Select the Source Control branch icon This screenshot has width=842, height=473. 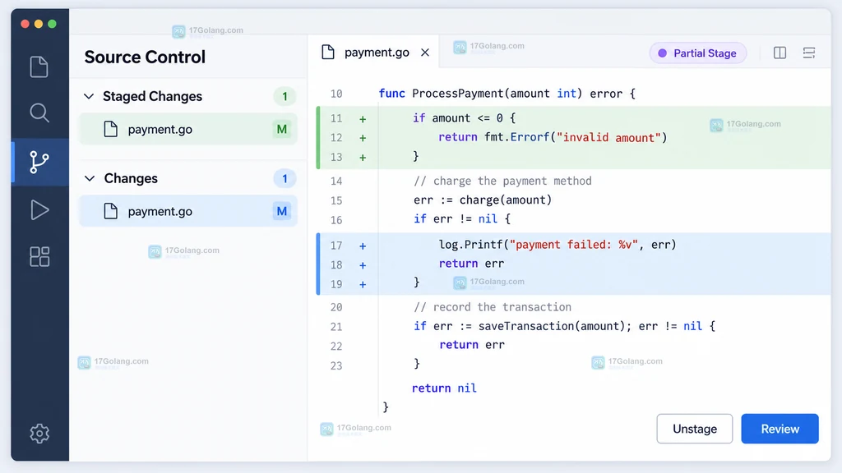click(x=39, y=162)
